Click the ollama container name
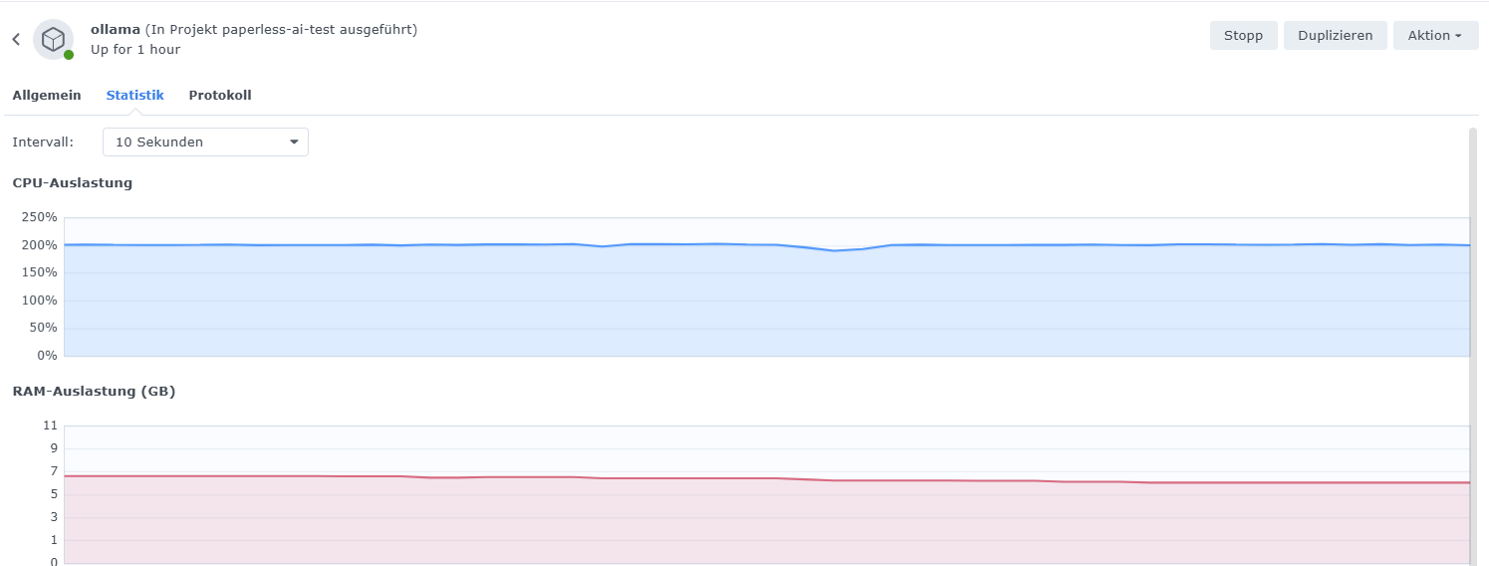Viewport: 1489px width, 566px height. coord(115,30)
